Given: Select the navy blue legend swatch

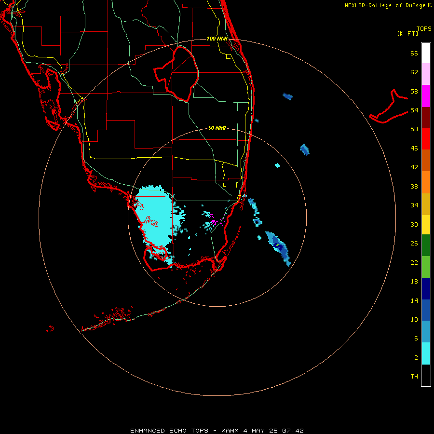Looking at the screenshot, I should 426,289.
